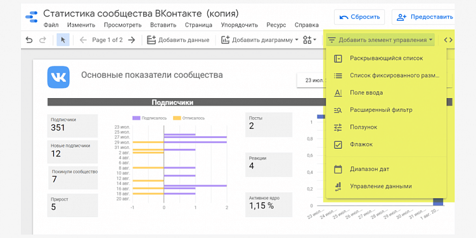
Task: Select Ползунок menu entry
Action: point(386,127)
